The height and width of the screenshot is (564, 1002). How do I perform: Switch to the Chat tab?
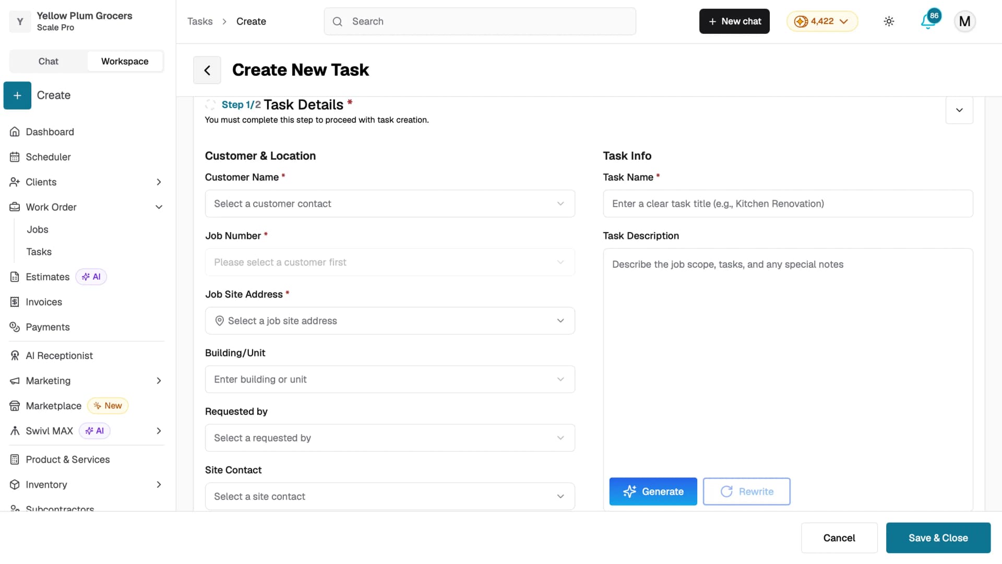49,62
